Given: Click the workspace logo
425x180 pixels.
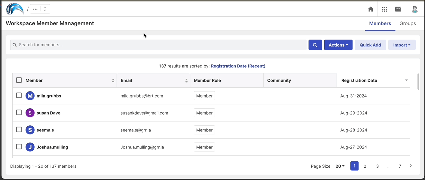Looking at the screenshot, I should pyautogui.click(x=14, y=9).
